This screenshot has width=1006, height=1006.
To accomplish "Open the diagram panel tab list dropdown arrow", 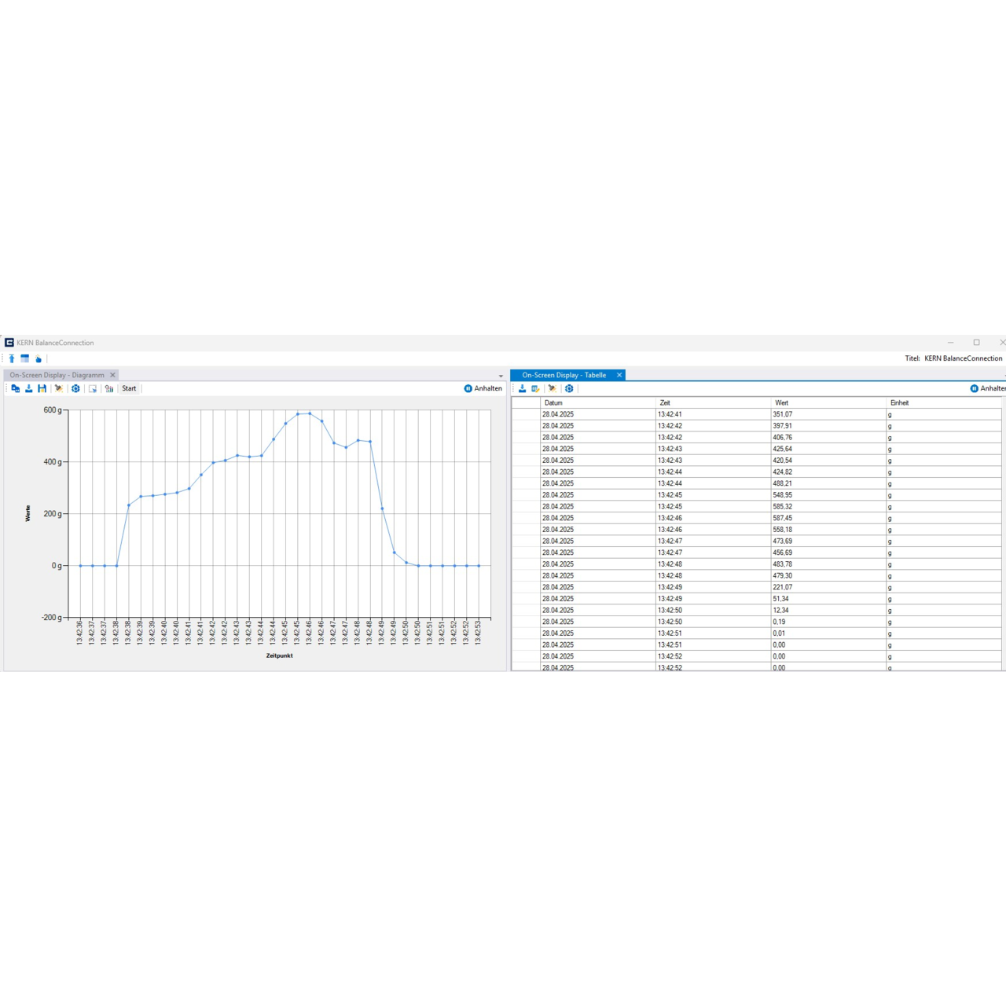I will (501, 376).
